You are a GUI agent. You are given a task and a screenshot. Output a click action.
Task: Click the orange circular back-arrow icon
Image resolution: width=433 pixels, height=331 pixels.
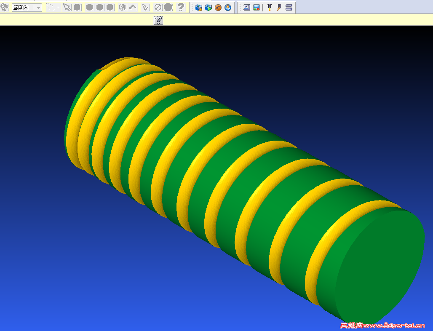point(218,8)
